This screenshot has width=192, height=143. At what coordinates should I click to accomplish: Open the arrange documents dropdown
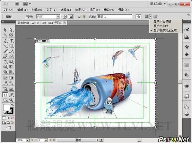(27, 4)
